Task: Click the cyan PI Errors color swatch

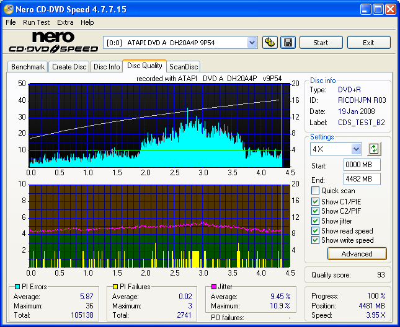Action: pos(17,287)
